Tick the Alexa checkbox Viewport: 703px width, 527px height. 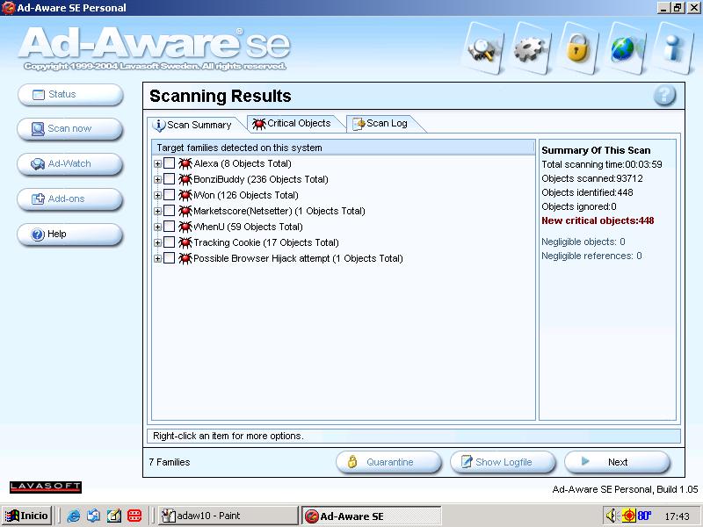point(169,163)
